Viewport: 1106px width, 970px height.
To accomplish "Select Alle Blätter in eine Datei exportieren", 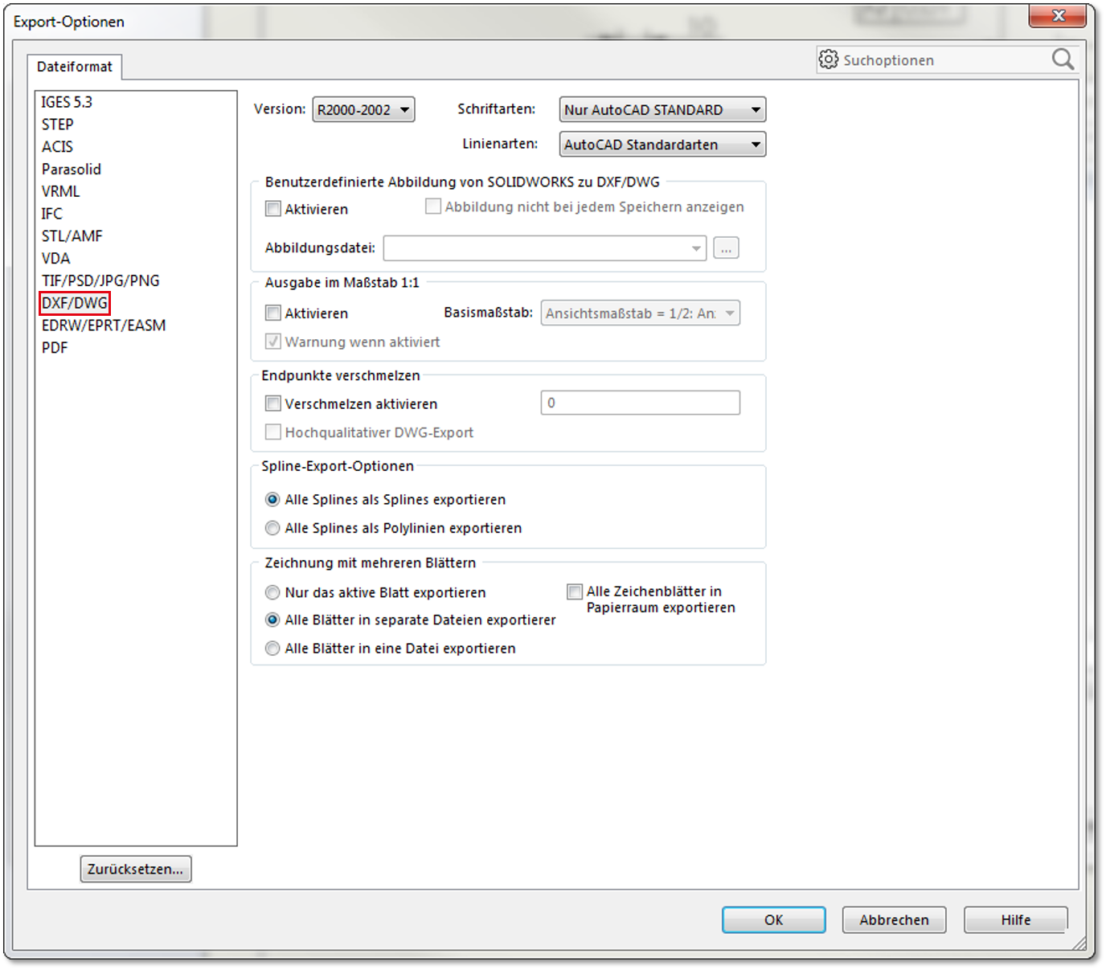I will point(273,649).
